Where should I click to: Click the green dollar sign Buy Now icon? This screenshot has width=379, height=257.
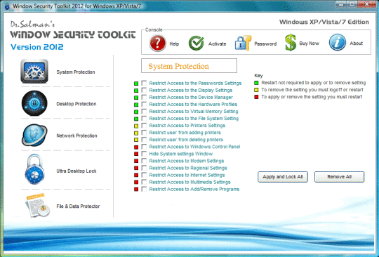pos(291,43)
